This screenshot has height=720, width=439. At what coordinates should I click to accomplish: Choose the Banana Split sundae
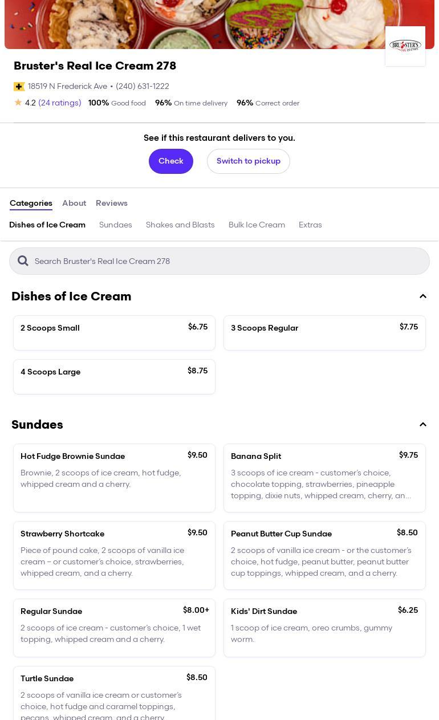tap(324, 478)
